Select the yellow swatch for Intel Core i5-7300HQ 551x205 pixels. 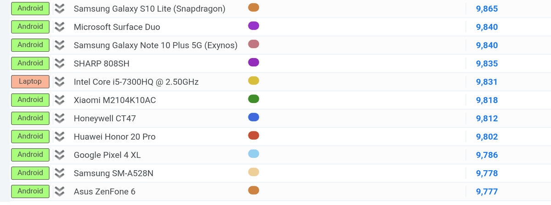[x=253, y=81]
